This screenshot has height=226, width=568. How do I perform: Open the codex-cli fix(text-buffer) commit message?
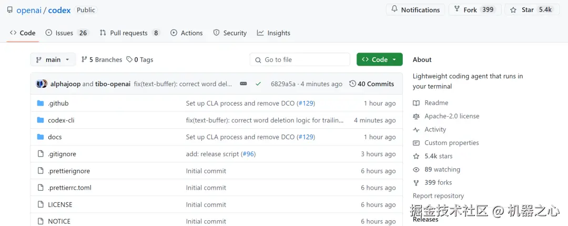(x=265, y=120)
